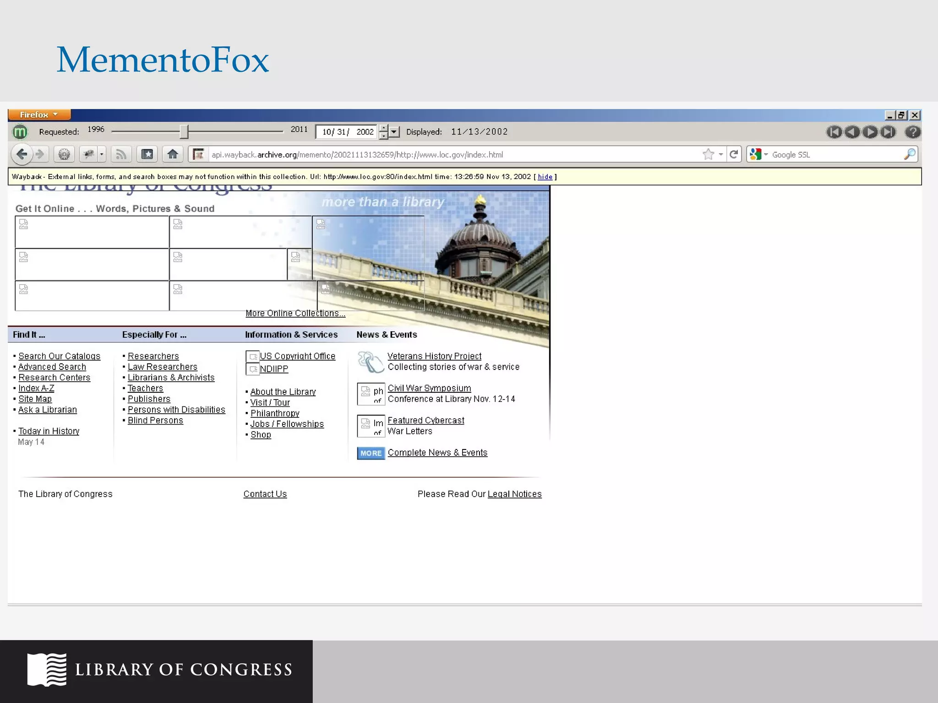Open Search Our Catalogs link
Screen dimensions: 938x703
(60, 356)
